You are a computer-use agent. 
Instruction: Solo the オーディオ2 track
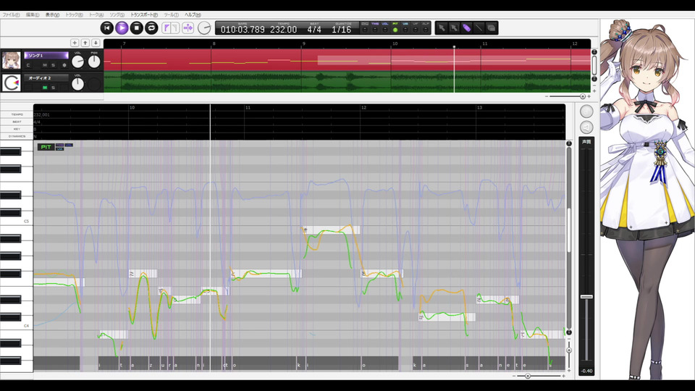pyautogui.click(x=53, y=88)
